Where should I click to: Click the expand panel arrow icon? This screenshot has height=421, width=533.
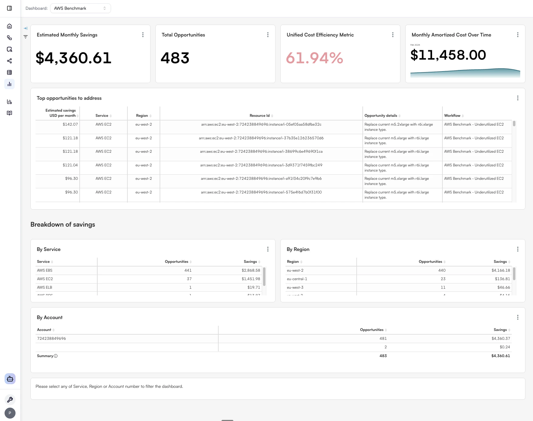click(x=26, y=28)
